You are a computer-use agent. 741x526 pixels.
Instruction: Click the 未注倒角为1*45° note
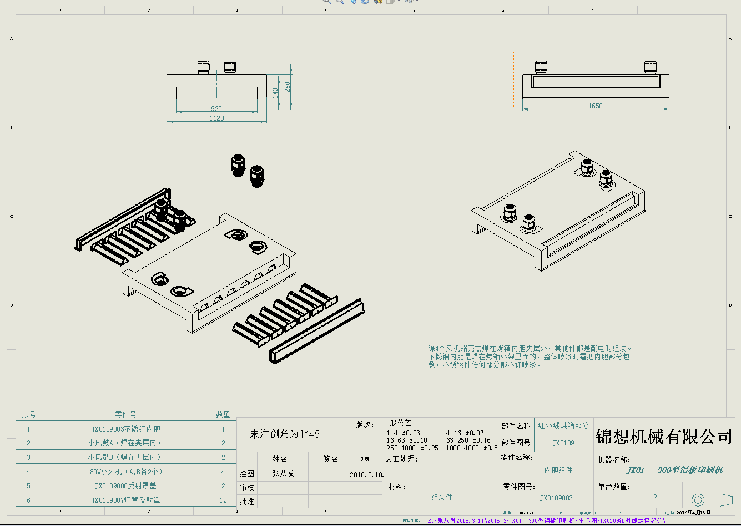[288, 434]
